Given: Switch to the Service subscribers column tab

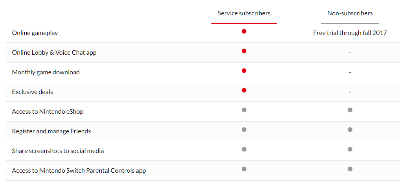Looking at the screenshot, I should 244,13.
